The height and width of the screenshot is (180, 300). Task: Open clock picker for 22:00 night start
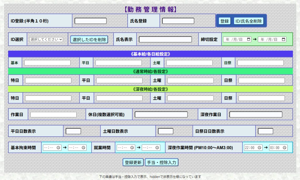pyautogui.click(x=260, y=147)
